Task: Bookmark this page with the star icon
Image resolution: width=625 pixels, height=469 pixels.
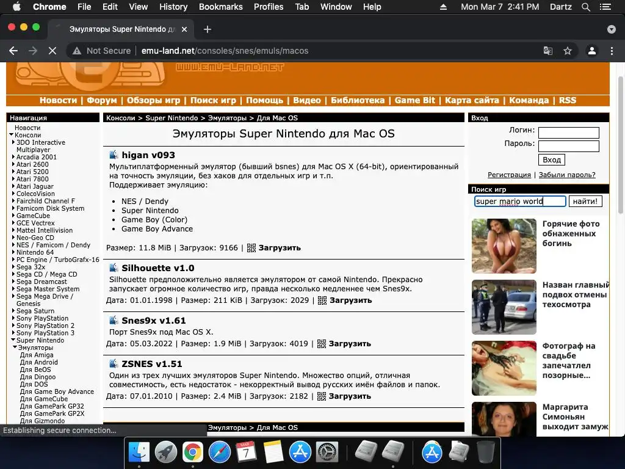Action: [x=568, y=51]
